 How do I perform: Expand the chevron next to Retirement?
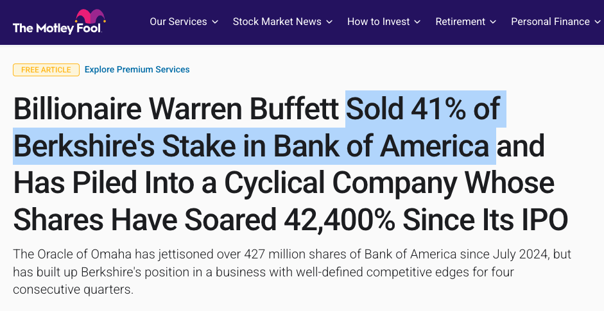pos(493,22)
